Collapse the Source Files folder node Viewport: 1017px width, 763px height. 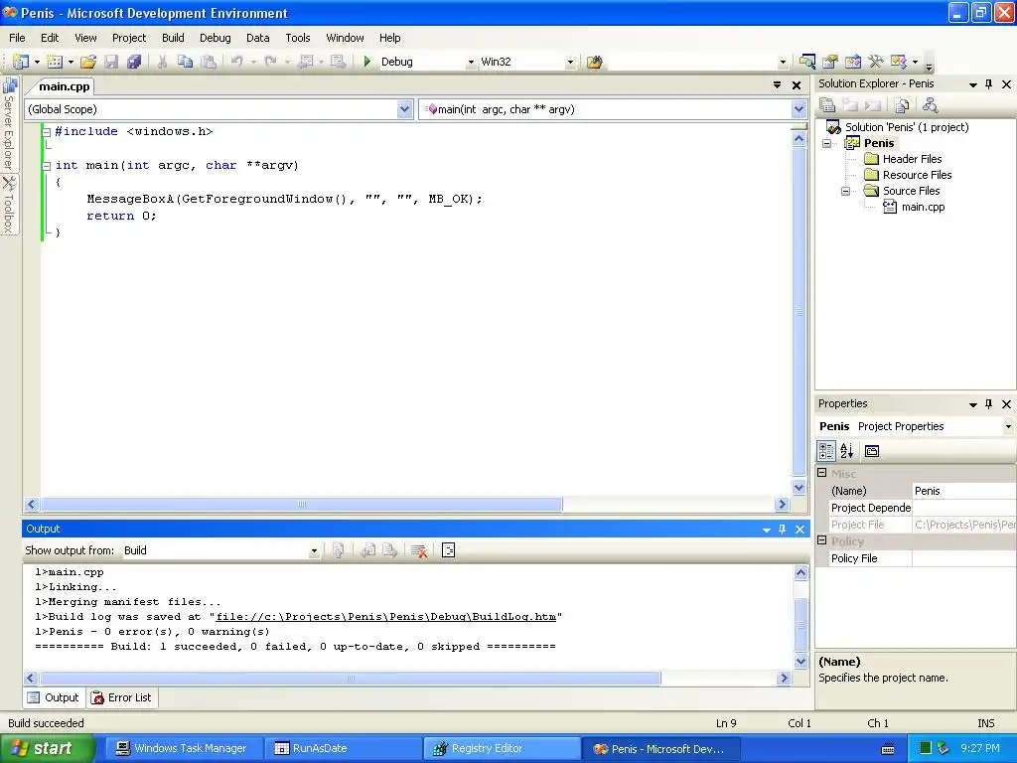846,191
